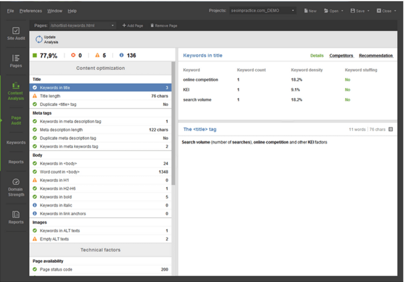Click the Keyword count column header

click(251, 70)
